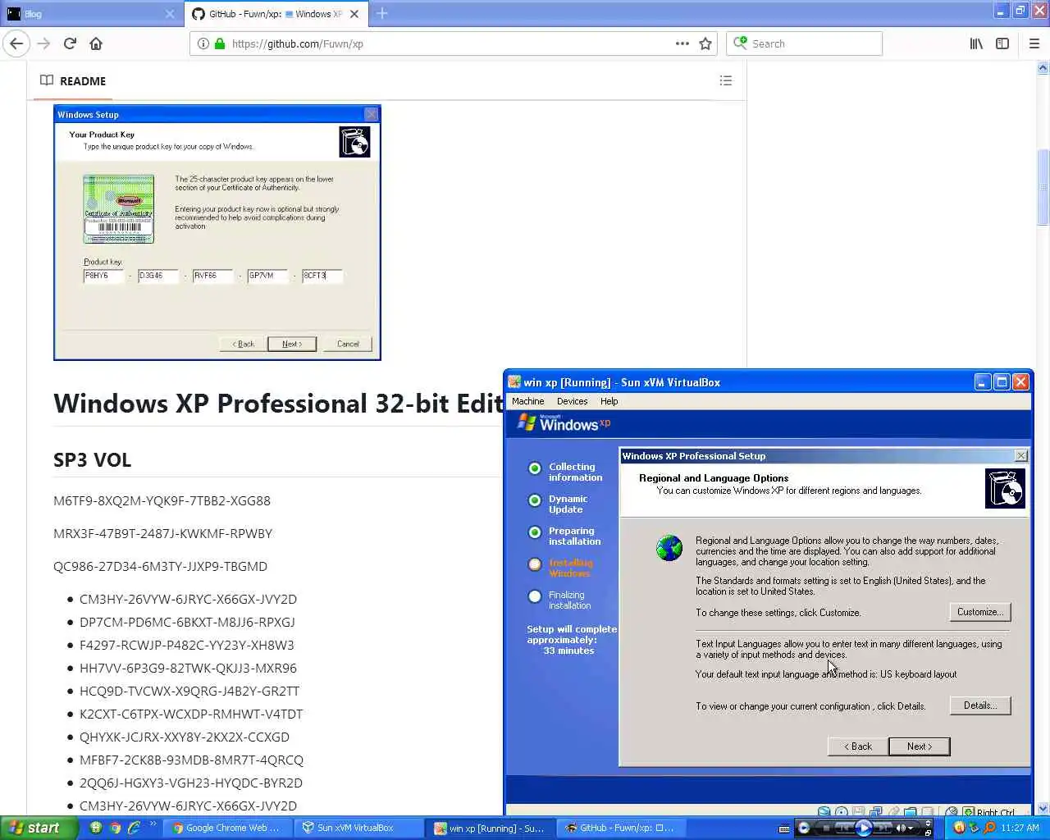Image resolution: width=1050 pixels, height=840 pixels.
Task: Toggle the Firefox sidebar icon
Action: tap(1002, 43)
